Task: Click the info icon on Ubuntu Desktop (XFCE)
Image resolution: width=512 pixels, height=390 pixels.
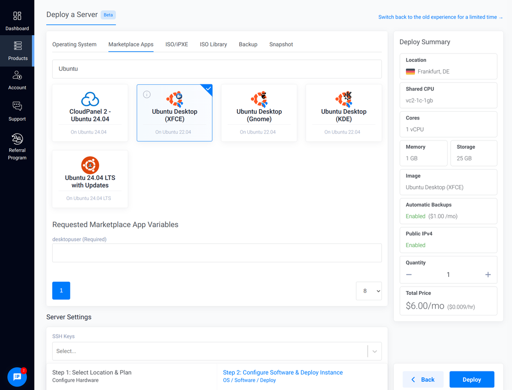Action: click(147, 95)
